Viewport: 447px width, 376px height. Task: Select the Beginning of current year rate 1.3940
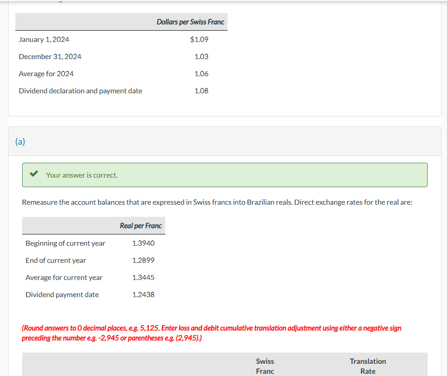pos(143,243)
